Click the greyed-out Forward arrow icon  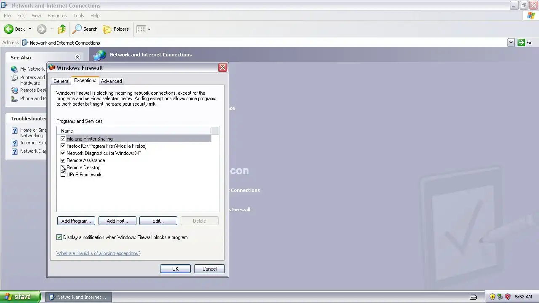41,29
